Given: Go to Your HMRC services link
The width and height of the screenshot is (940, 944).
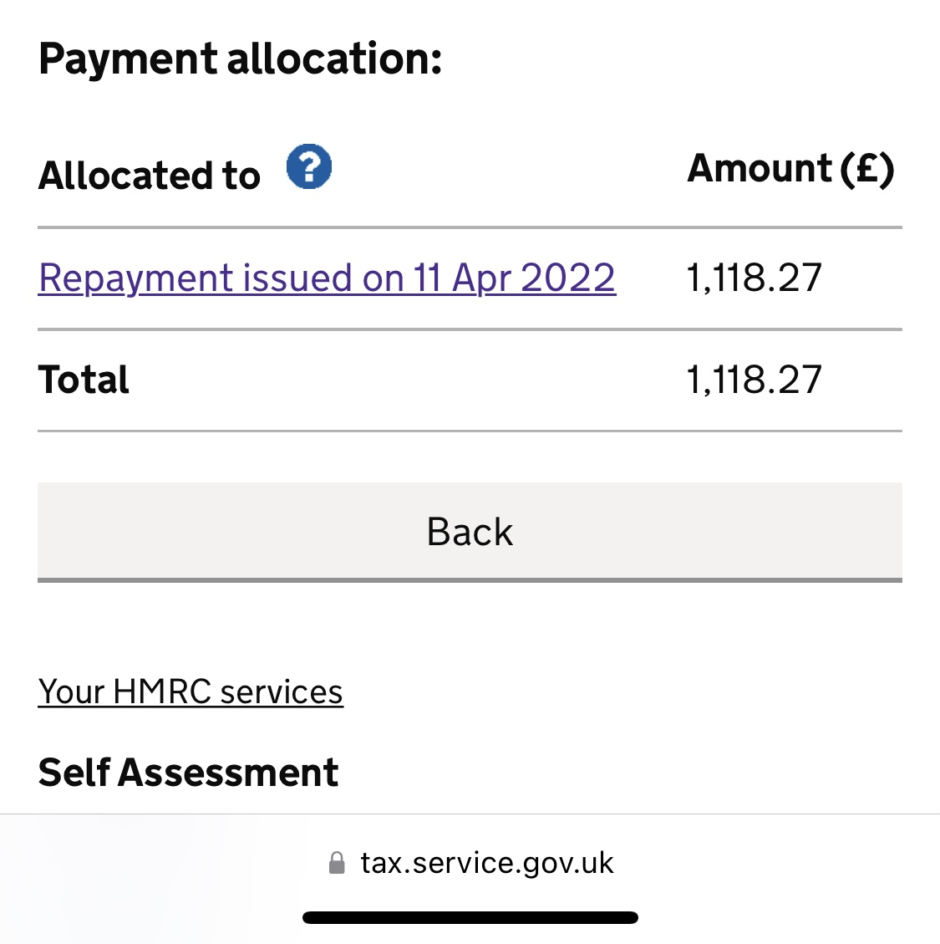Looking at the screenshot, I should pos(191,691).
